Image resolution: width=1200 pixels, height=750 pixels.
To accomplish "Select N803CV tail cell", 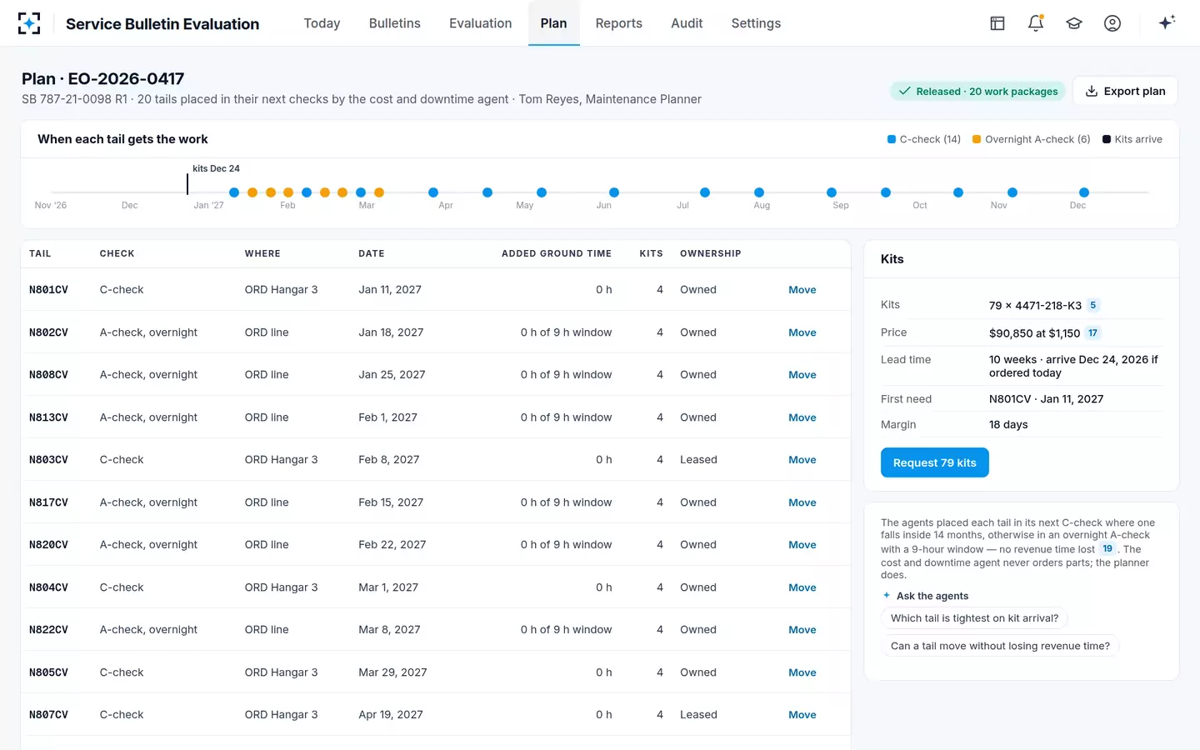I will click(48, 460).
